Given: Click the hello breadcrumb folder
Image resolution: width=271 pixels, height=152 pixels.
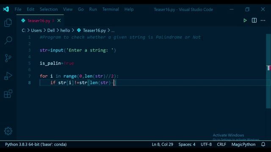Looking at the screenshot, I should tap(65, 30).
